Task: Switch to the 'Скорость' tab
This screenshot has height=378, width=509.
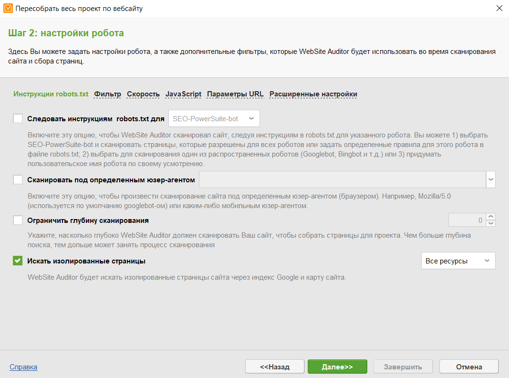Action: click(143, 94)
